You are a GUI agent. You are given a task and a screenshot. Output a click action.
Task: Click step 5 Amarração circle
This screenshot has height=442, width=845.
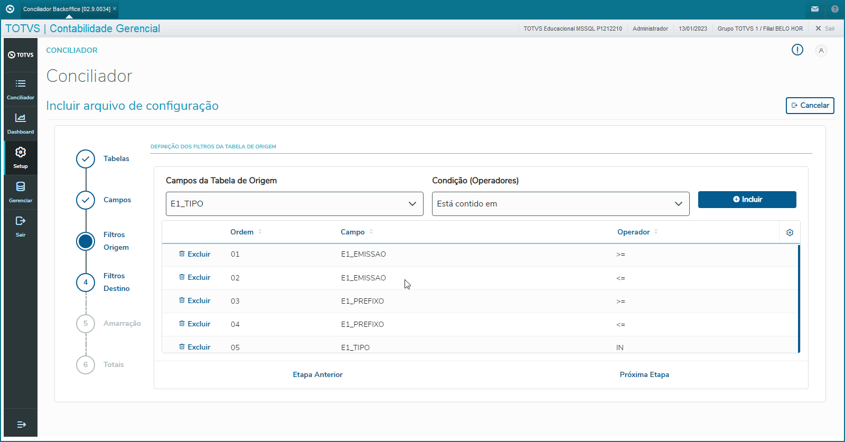(86, 323)
